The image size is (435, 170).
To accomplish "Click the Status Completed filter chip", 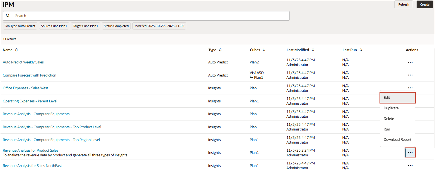I will [116, 26].
